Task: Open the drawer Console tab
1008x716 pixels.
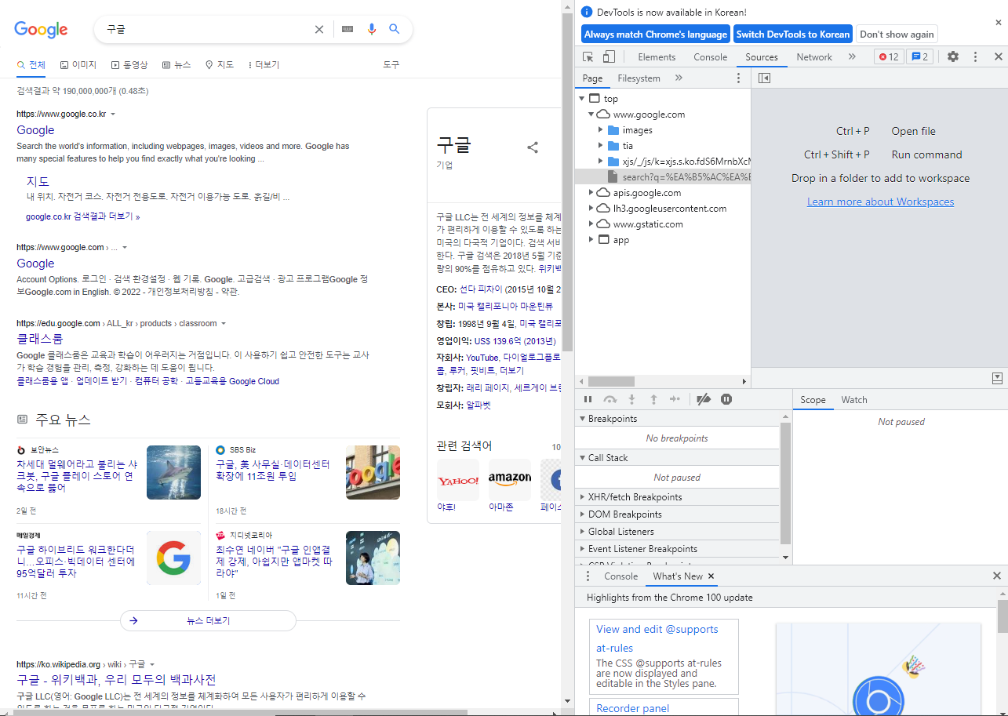Action: (620, 576)
